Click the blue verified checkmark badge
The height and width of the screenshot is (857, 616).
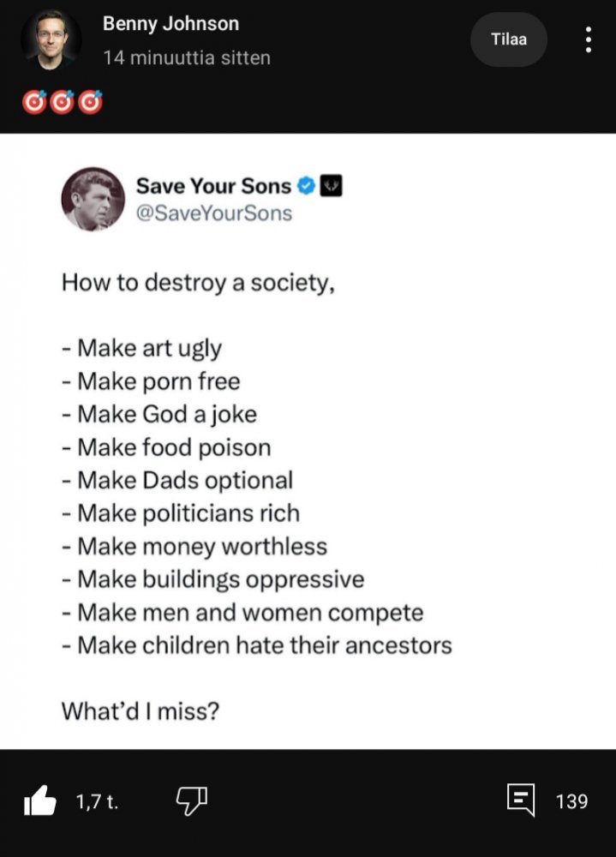tap(306, 186)
